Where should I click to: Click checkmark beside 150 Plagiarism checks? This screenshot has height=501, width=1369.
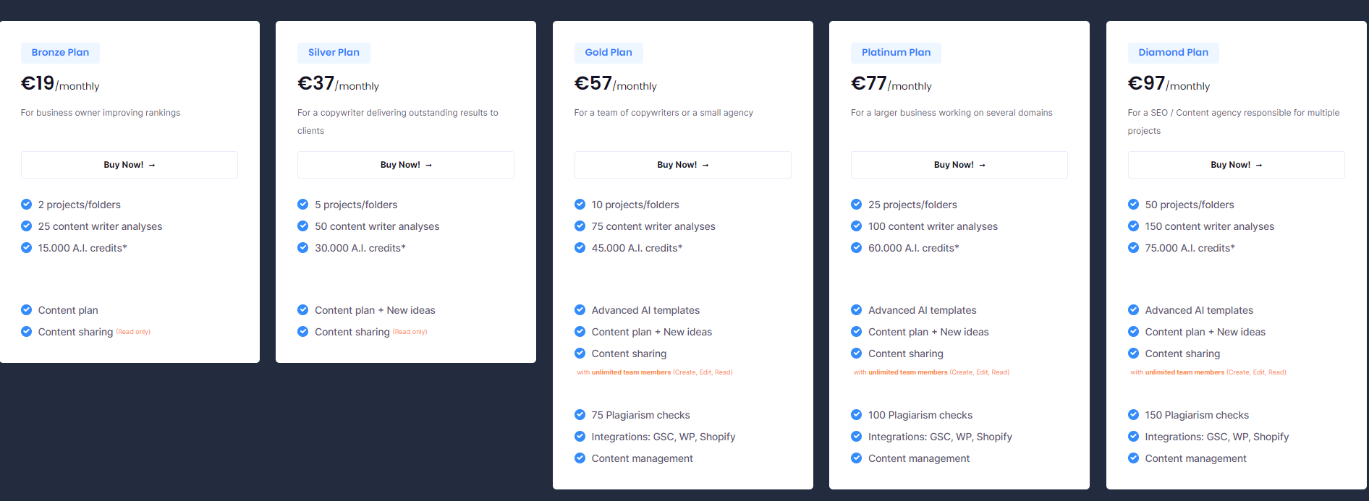(x=1133, y=415)
